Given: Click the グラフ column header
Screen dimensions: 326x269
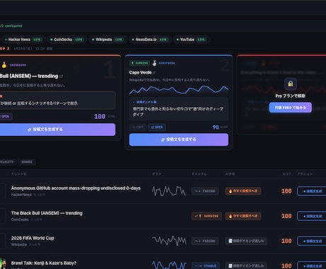Looking at the screenshot, I should tap(157, 174).
